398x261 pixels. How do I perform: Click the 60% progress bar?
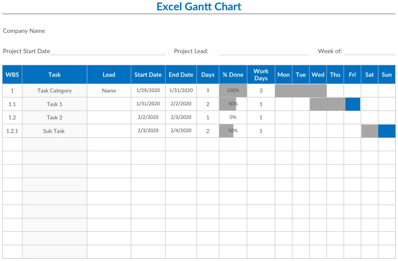tap(228, 104)
